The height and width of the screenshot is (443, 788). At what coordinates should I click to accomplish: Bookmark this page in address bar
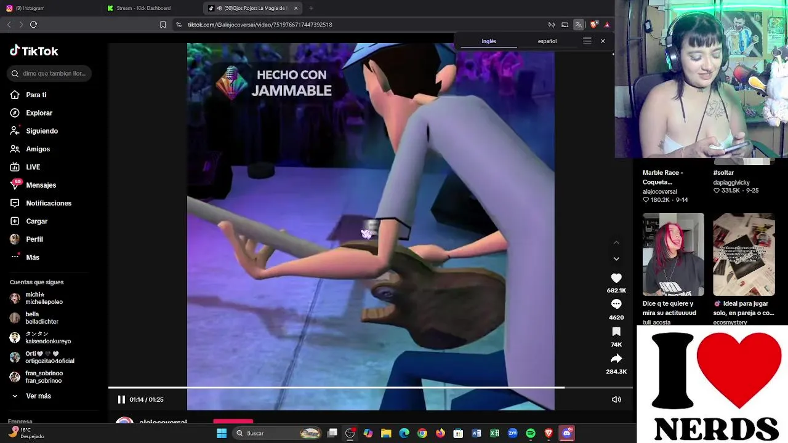point(163,25)
